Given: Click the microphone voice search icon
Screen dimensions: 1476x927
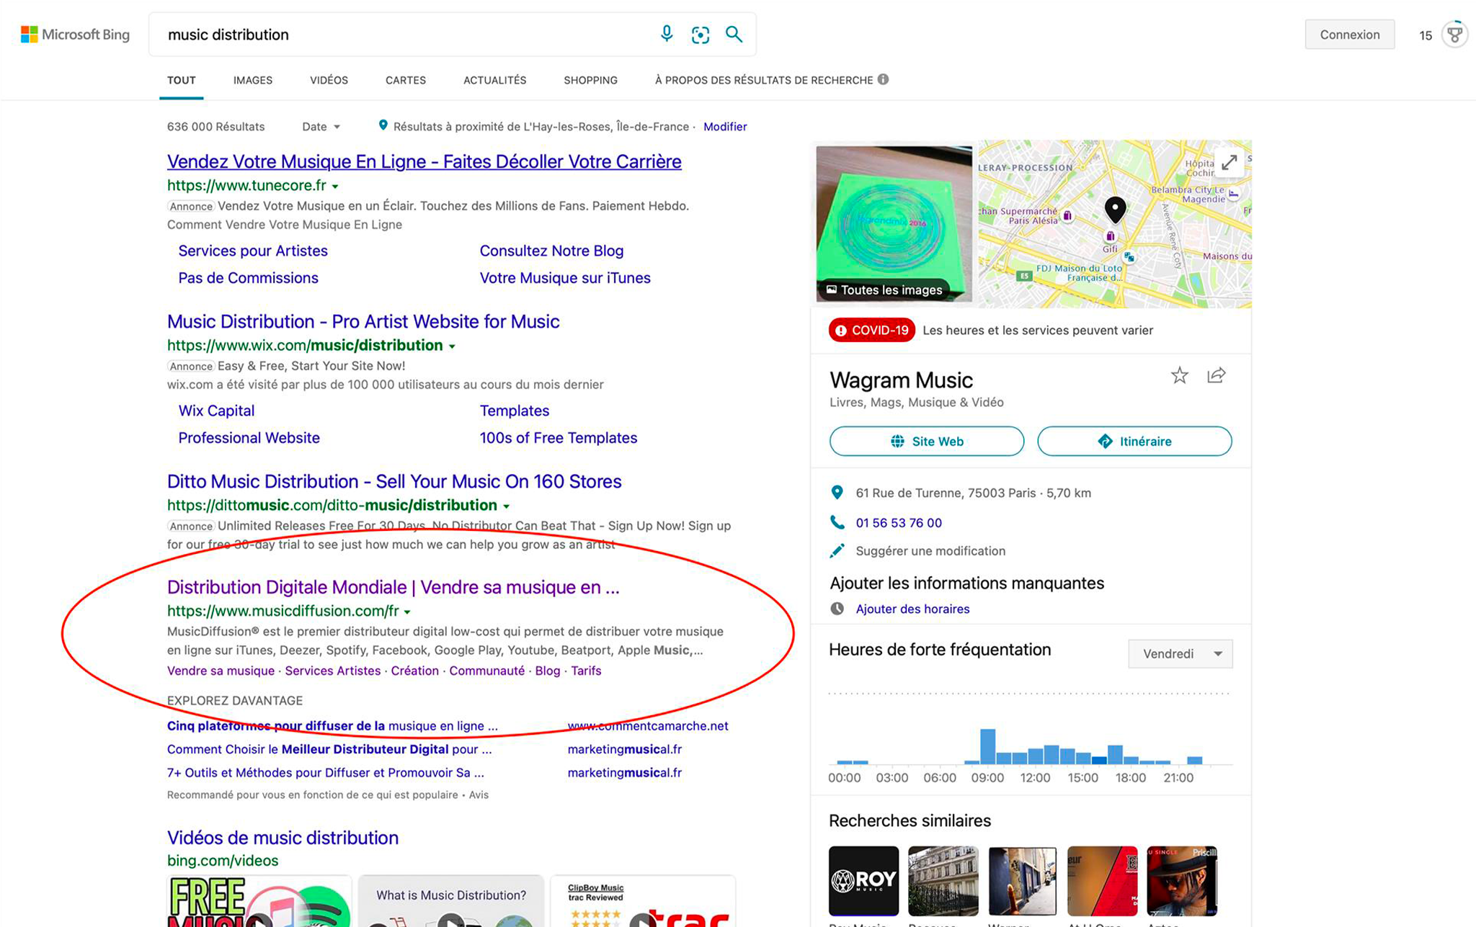Looking at the screenshot, I should [667, 34].
